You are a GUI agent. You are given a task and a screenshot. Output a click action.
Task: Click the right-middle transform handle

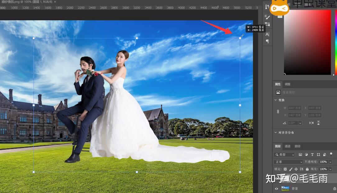coord(240,105)
